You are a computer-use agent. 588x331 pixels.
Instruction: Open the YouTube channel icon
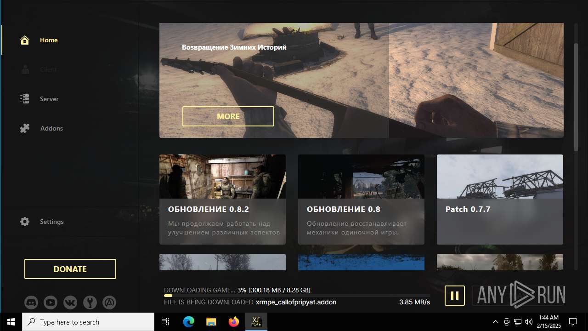51,302
